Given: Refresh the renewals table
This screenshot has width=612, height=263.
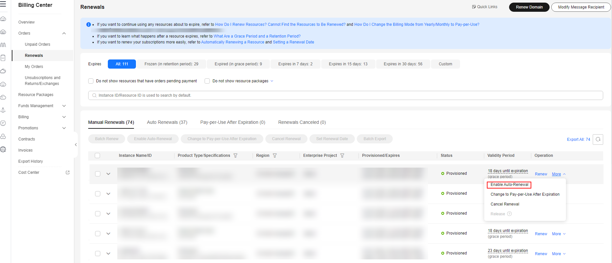Looking at the screenshot, I should click(598, 140).
